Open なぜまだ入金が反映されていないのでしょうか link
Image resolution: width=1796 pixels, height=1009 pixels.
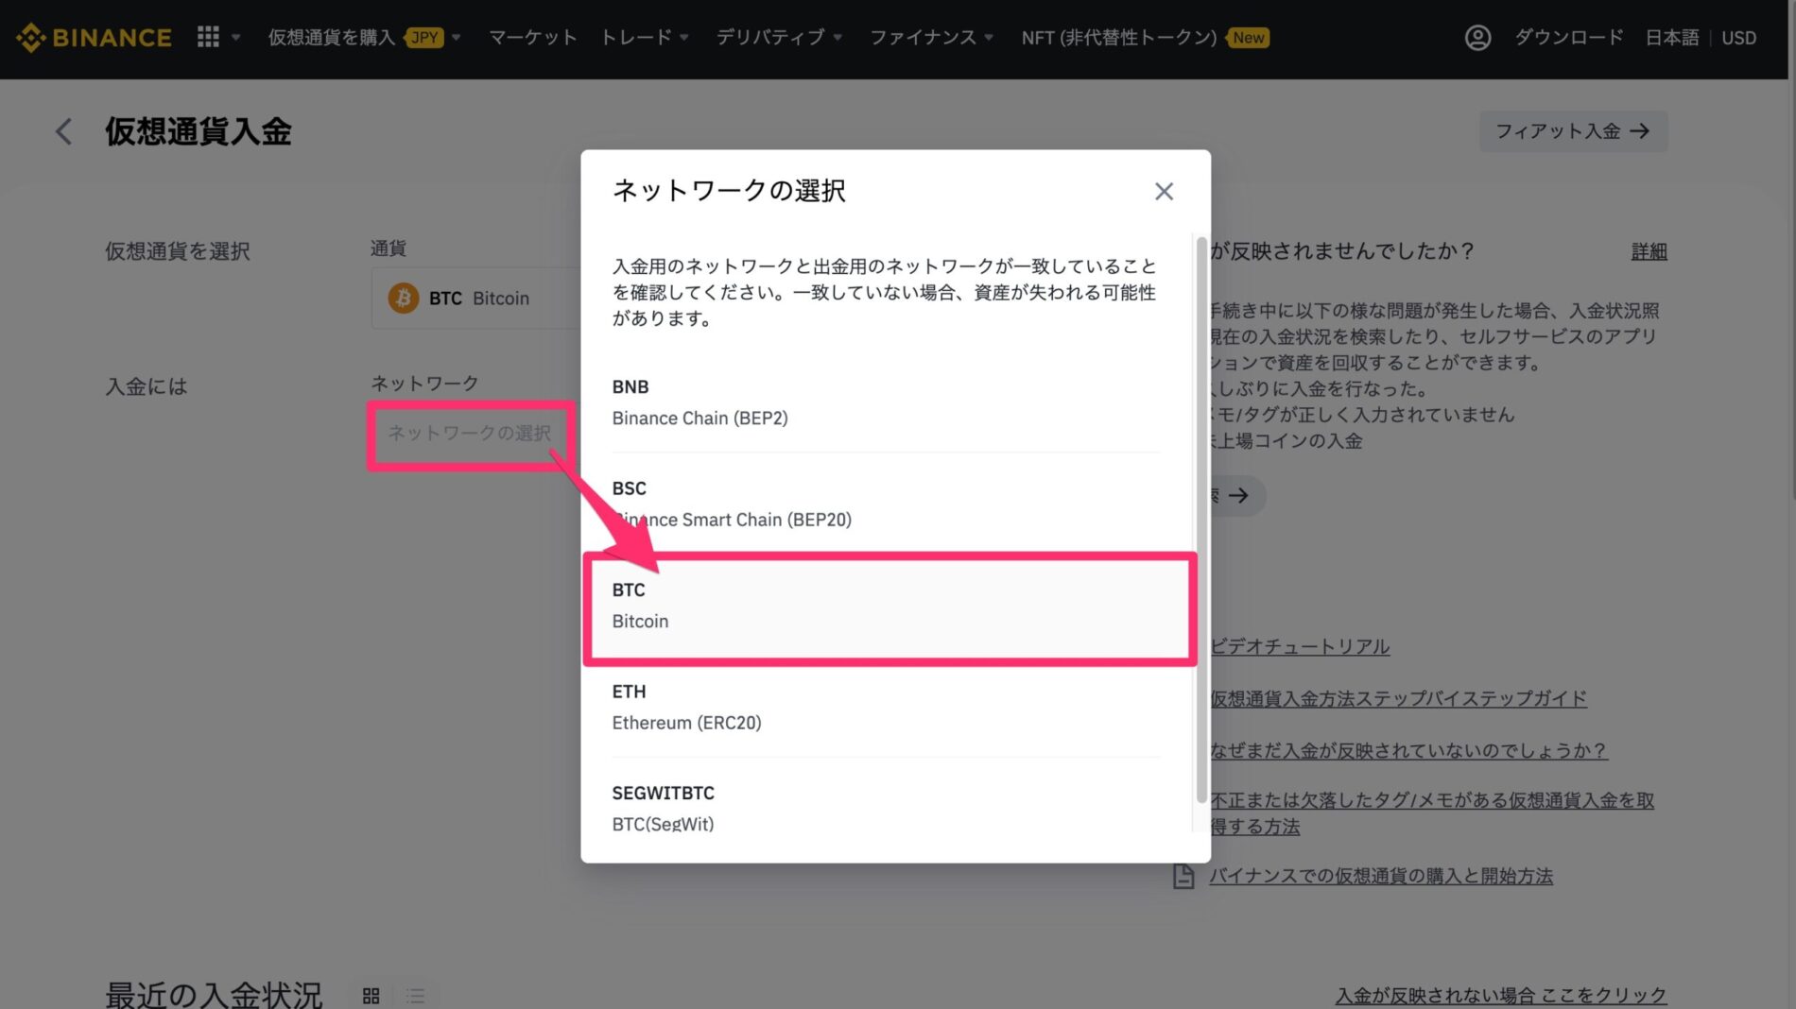pyautogui.click(x=1408, y=750)
